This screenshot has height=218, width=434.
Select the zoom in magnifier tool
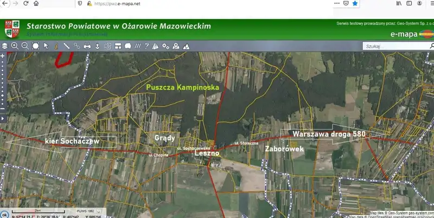pyautogui.click(x=15, y=46)
